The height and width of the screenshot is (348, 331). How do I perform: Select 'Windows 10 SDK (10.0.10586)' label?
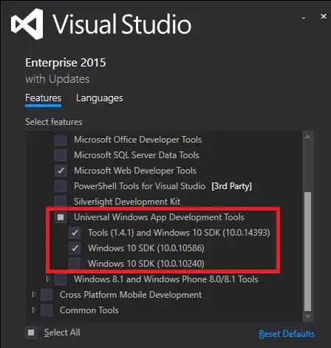click(146, 248)
